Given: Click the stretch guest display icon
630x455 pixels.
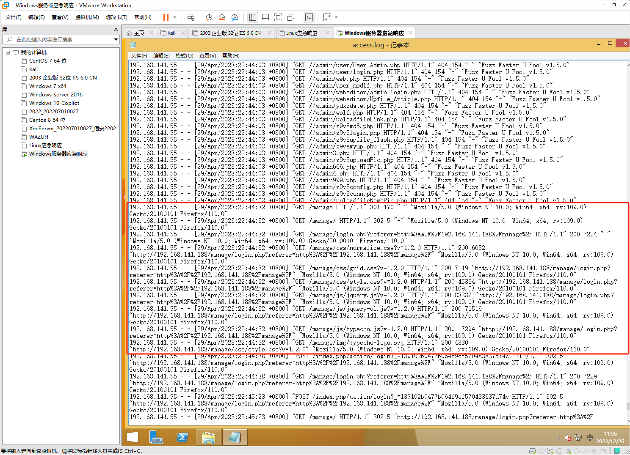Looking at the screenshot, I should (327, 17).
